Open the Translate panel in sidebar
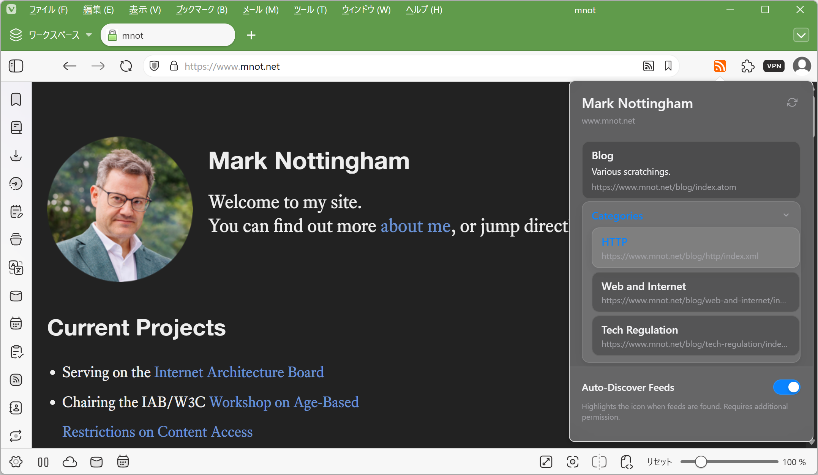The height and width of the screenshot is (475, 818). [16, 268]
